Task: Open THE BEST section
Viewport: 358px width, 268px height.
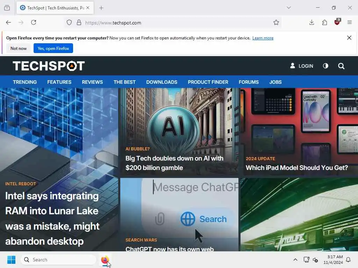Action: tap(124, 82)
